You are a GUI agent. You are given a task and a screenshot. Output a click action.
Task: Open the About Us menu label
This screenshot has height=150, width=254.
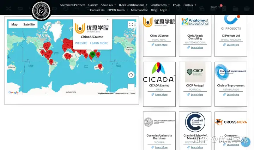[107, 5]
